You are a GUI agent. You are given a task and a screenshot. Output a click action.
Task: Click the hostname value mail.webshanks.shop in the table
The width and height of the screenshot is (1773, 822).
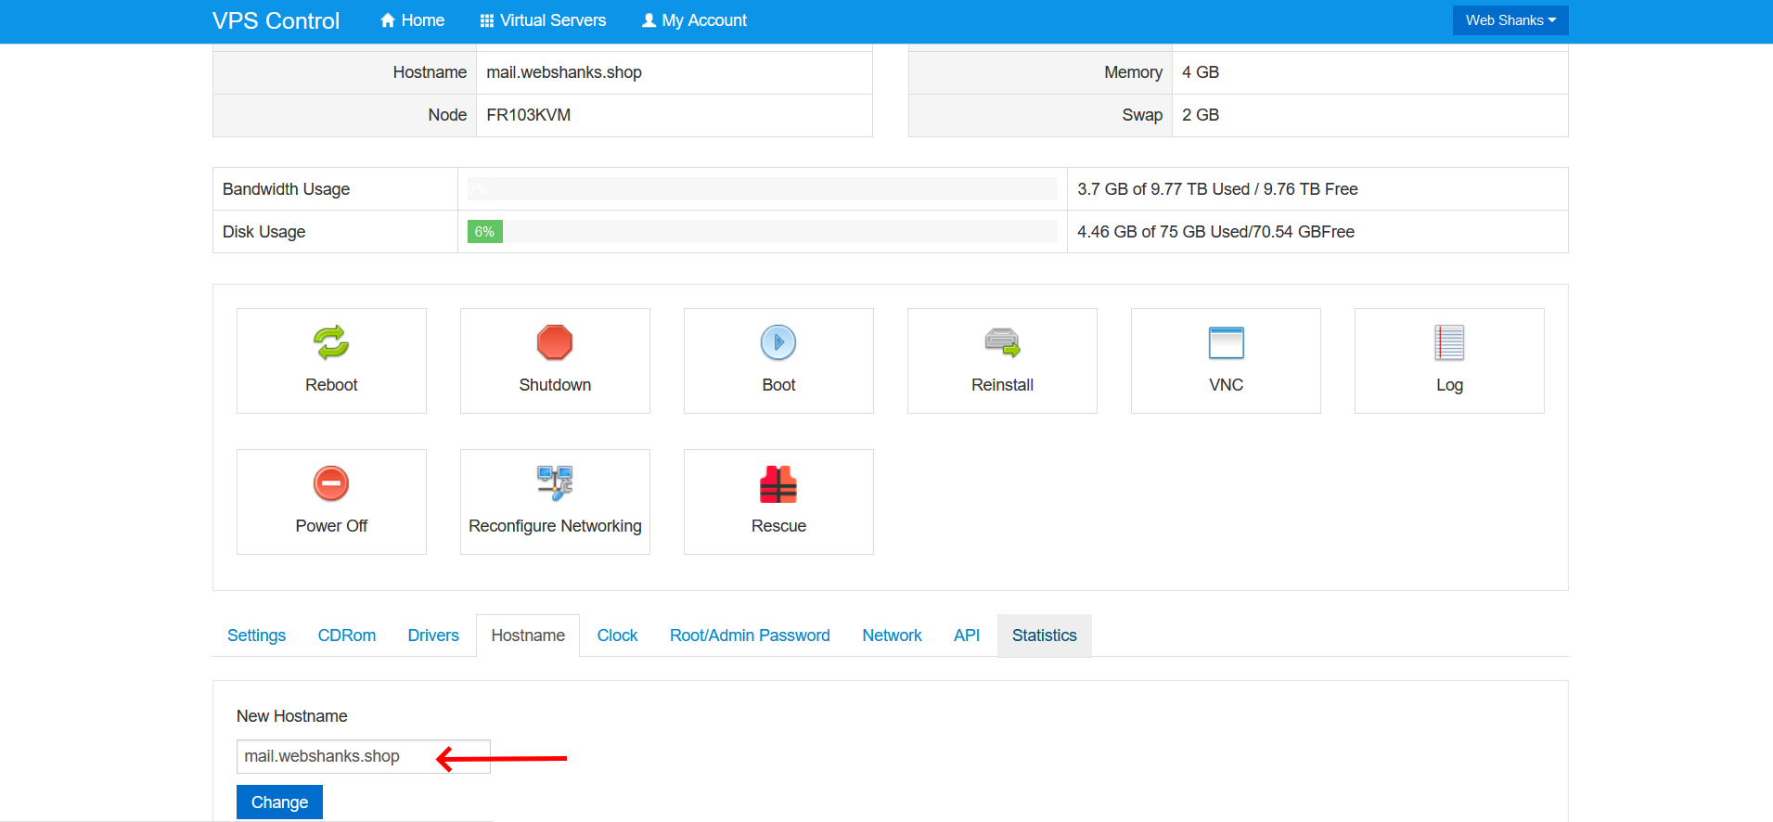[x=564, y=72]
